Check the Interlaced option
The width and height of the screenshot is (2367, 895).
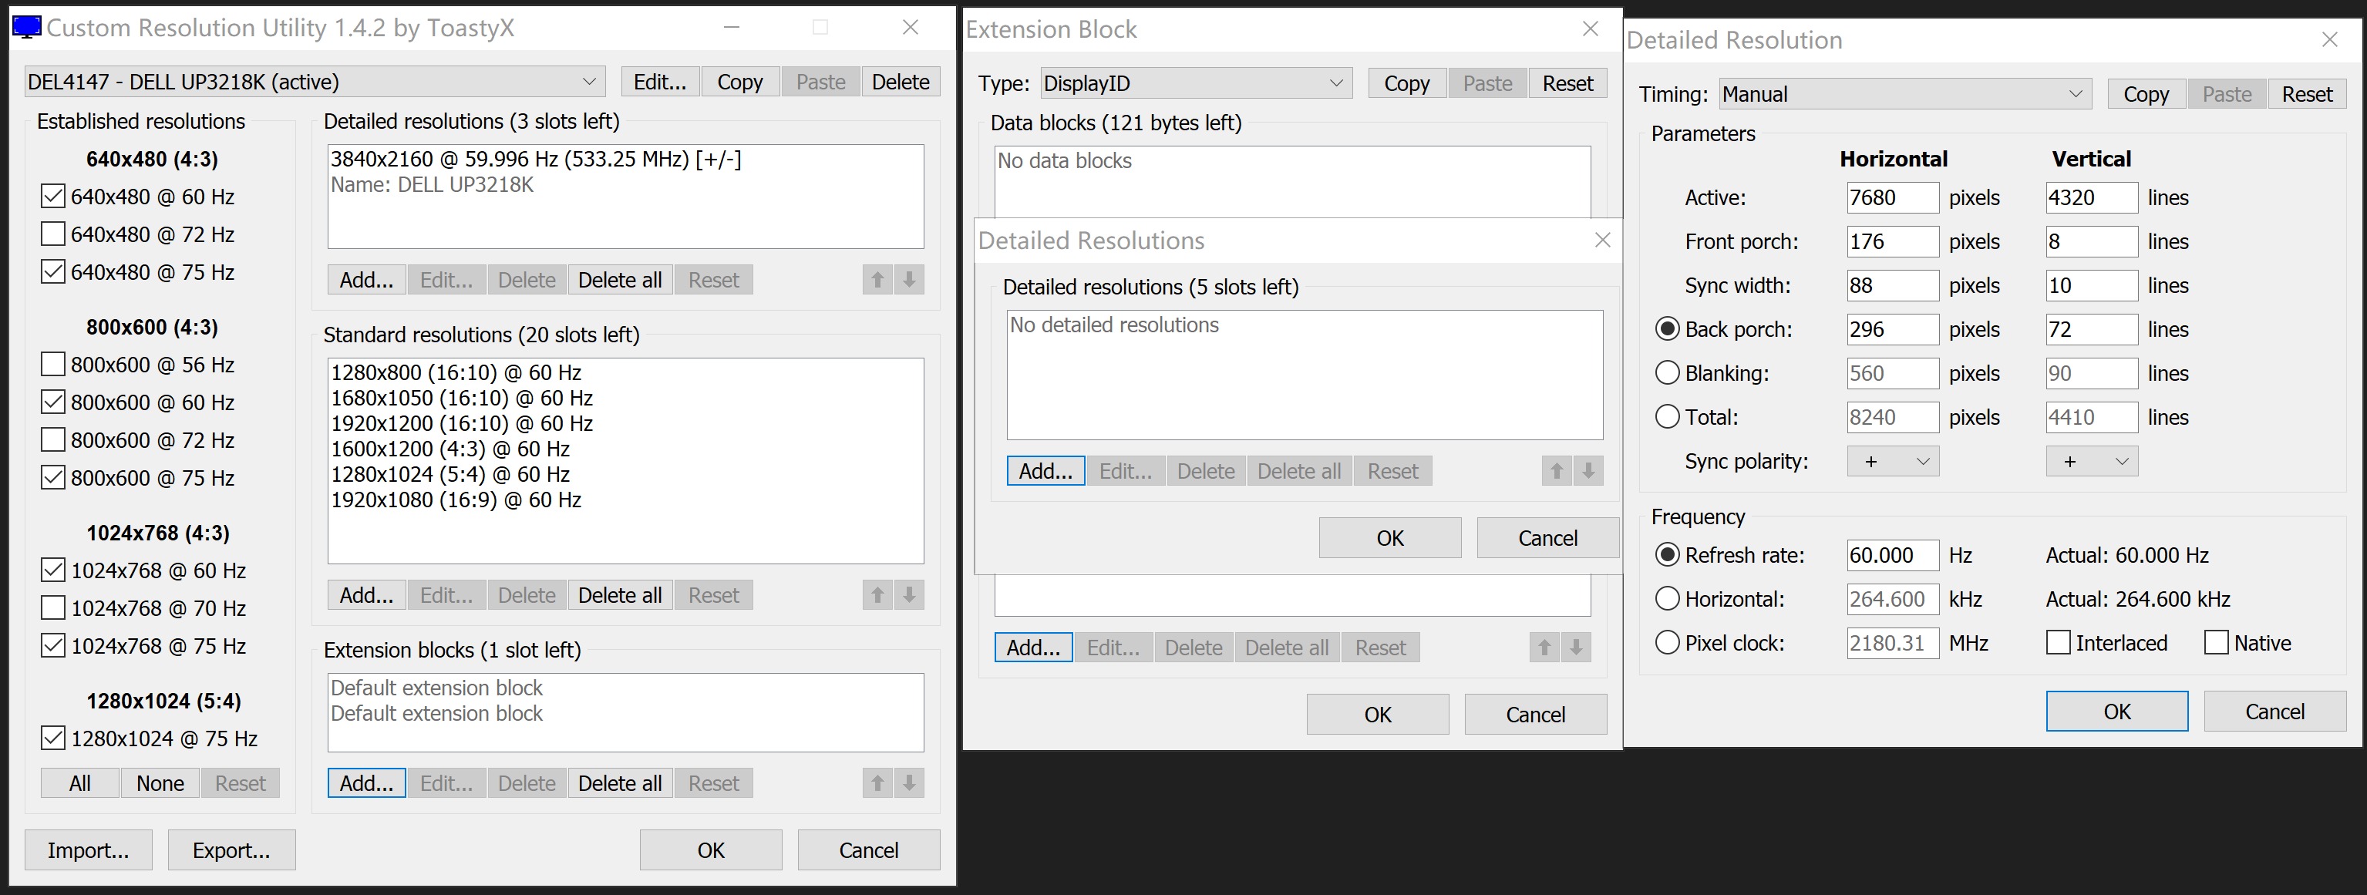click(x=2059, y=642)
